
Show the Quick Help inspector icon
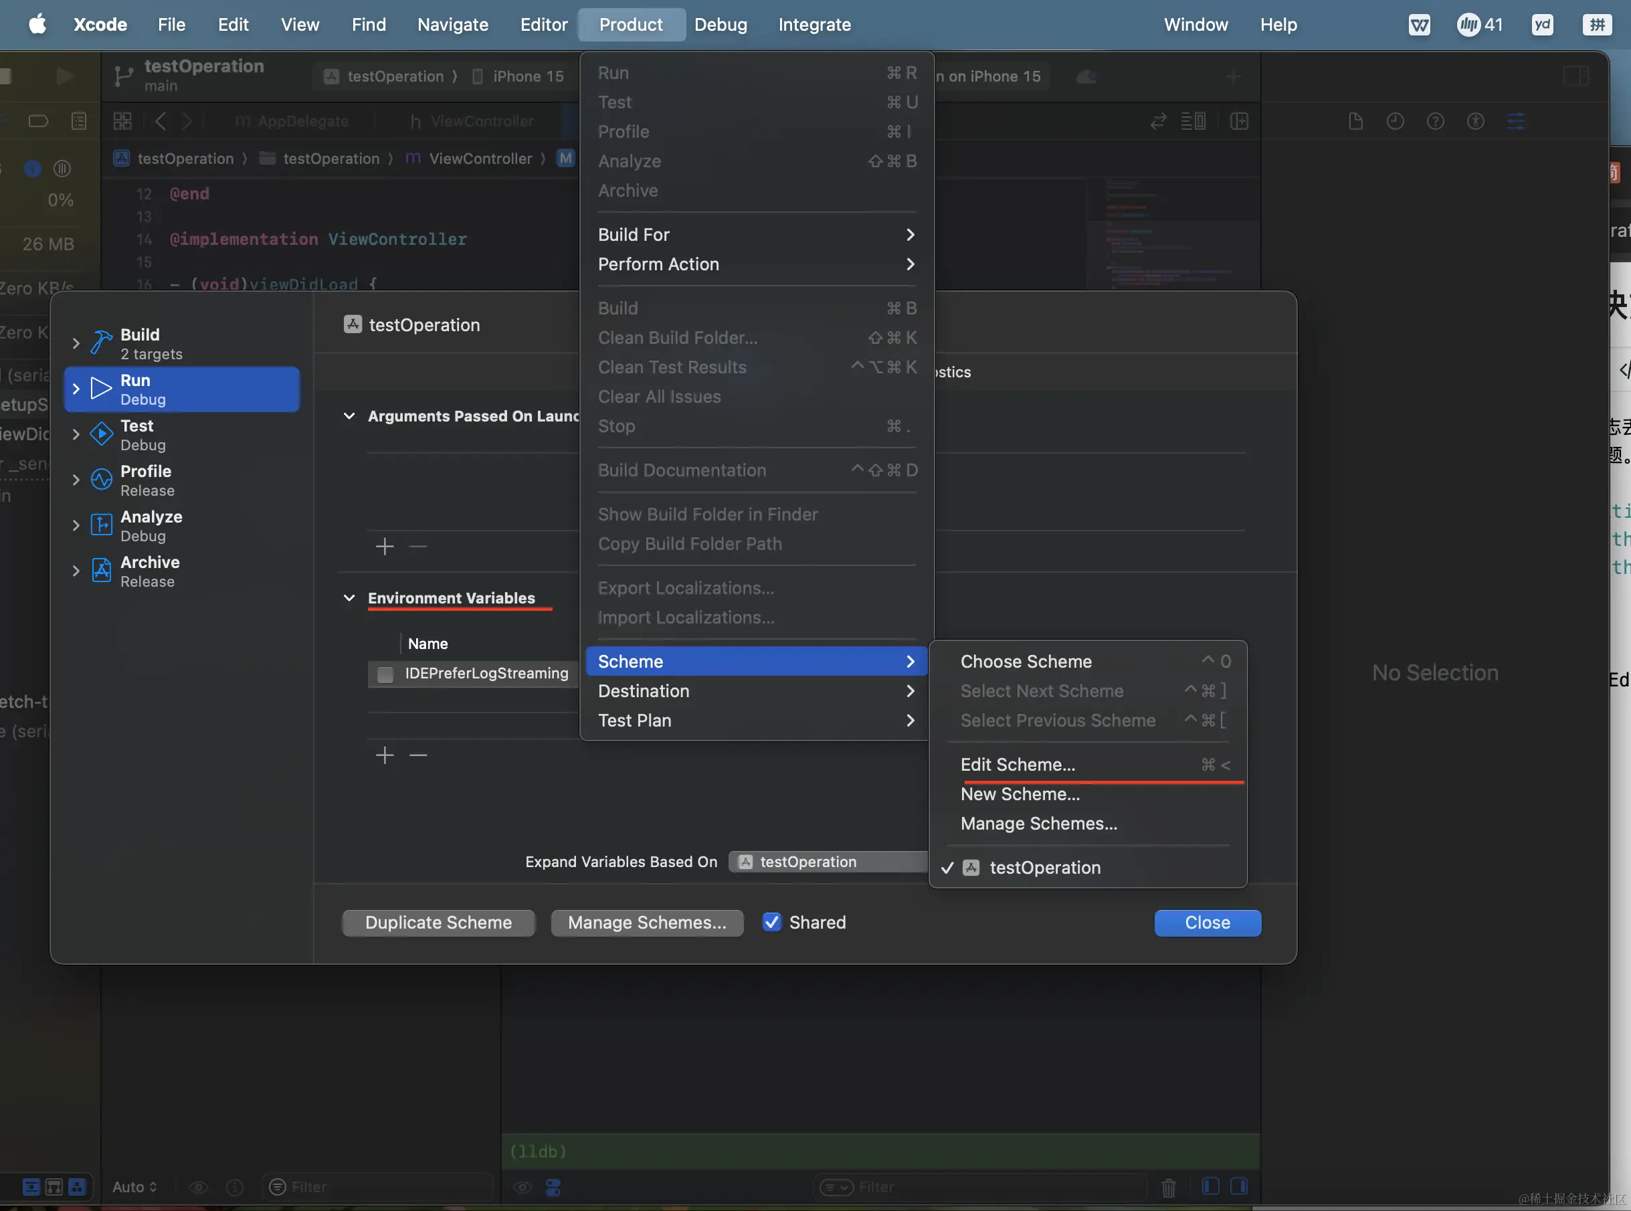(1435, 121)
